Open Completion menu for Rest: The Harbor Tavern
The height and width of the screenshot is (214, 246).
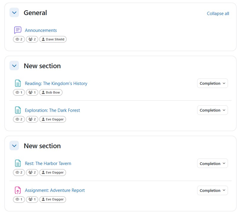click(213, 164)
